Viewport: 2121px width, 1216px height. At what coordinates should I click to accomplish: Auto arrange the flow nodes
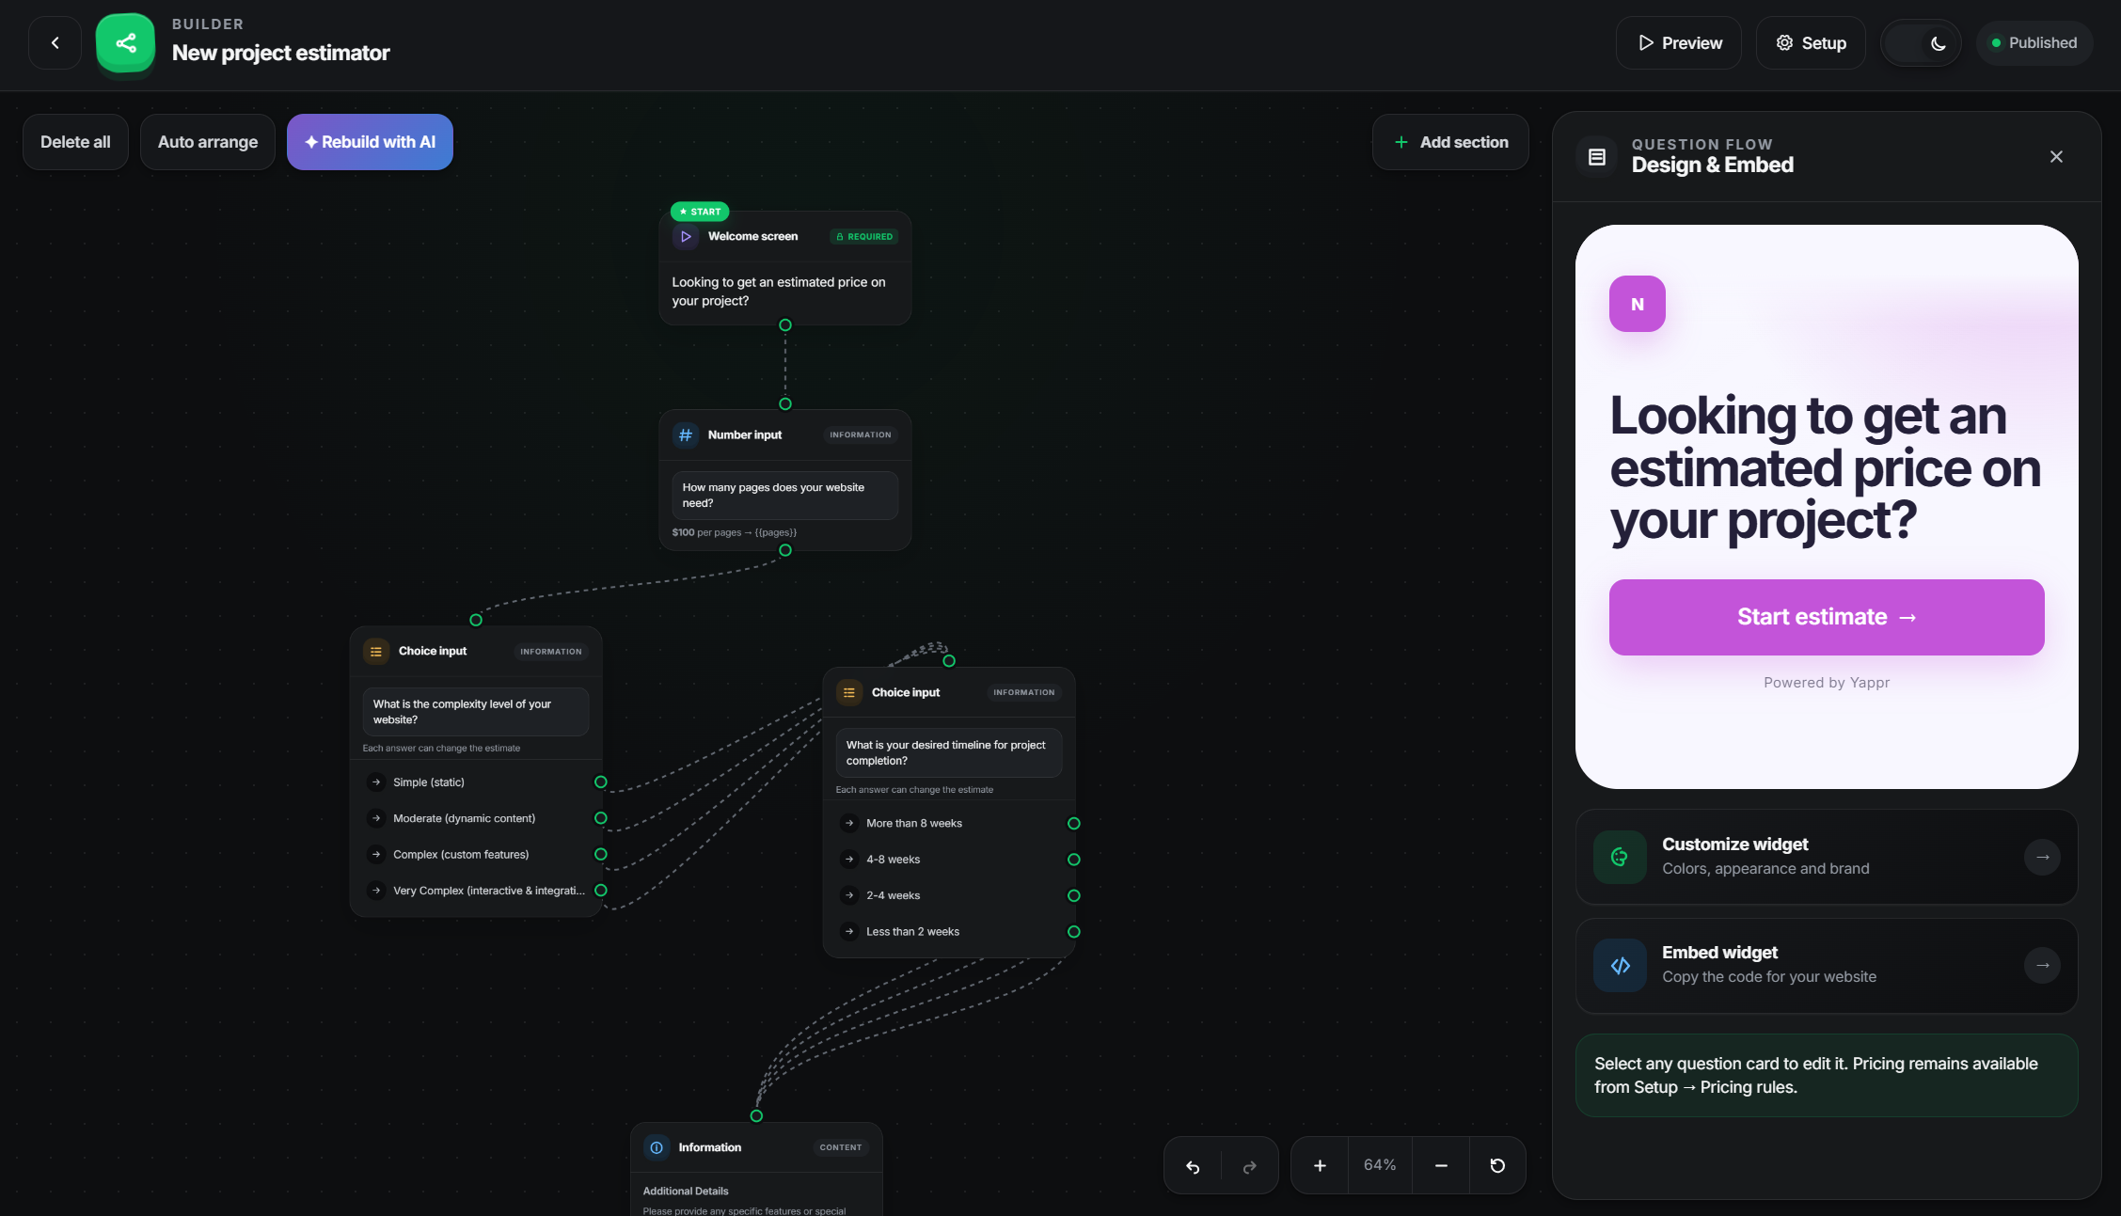[x=208, y=142]
